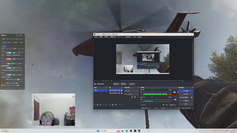Toggle monitoring headphone icon on first audio track
Image resolution: width=237 pixels, height=133 pixels.
pyautogui.click(x=141, y=95)
